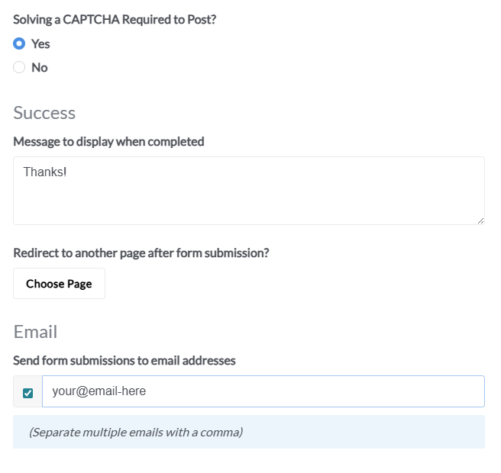Click "Solving a CAPTCHA Required to Post?" label
Screen dimensions: 501x473
tap(115, 19)
